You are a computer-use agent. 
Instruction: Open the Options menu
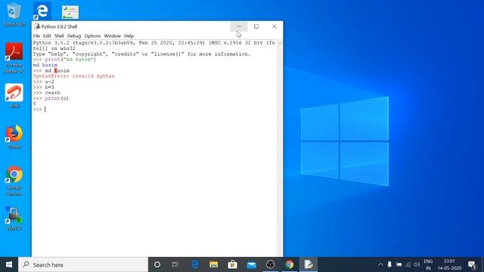tap(92, 36)
